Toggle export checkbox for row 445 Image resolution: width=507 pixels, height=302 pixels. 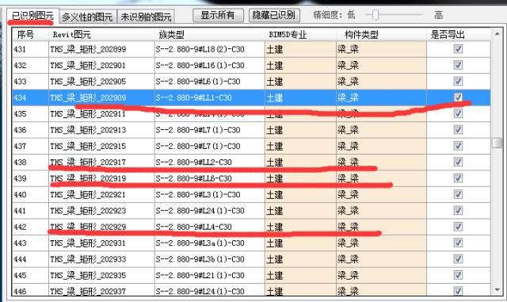tap(458, 275)
